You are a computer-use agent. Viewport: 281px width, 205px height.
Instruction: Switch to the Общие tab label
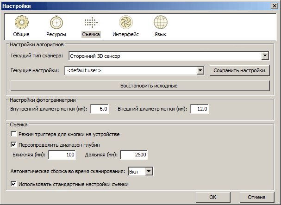[x=21, y=34]
